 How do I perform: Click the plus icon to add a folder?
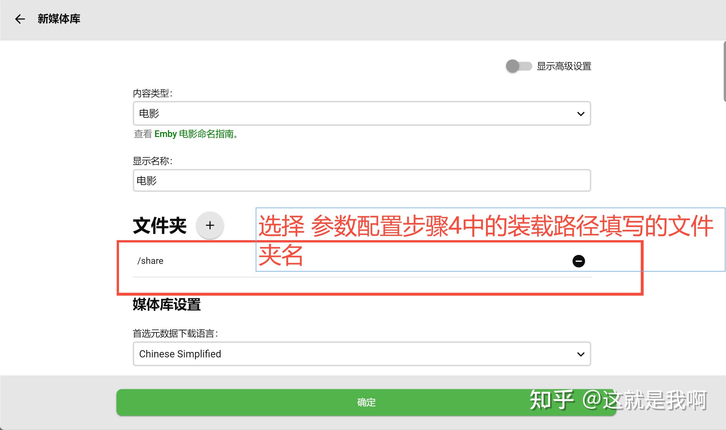210,225
